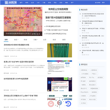The height and width of the screenshot is (110, 110).
Task: Switch to the 教育 news tab
Action: 64,40
